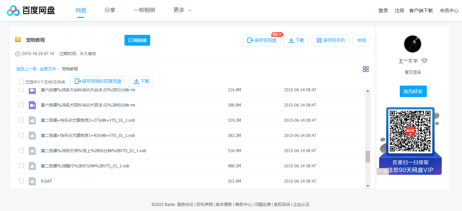The width and height of the screenshot is (462, 211).
Task: Open the 一刻相册 tab
Action: 145,10
